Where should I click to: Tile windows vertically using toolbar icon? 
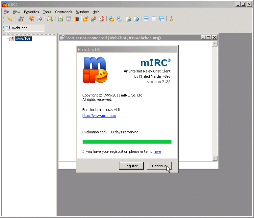[x=154, y=19]
